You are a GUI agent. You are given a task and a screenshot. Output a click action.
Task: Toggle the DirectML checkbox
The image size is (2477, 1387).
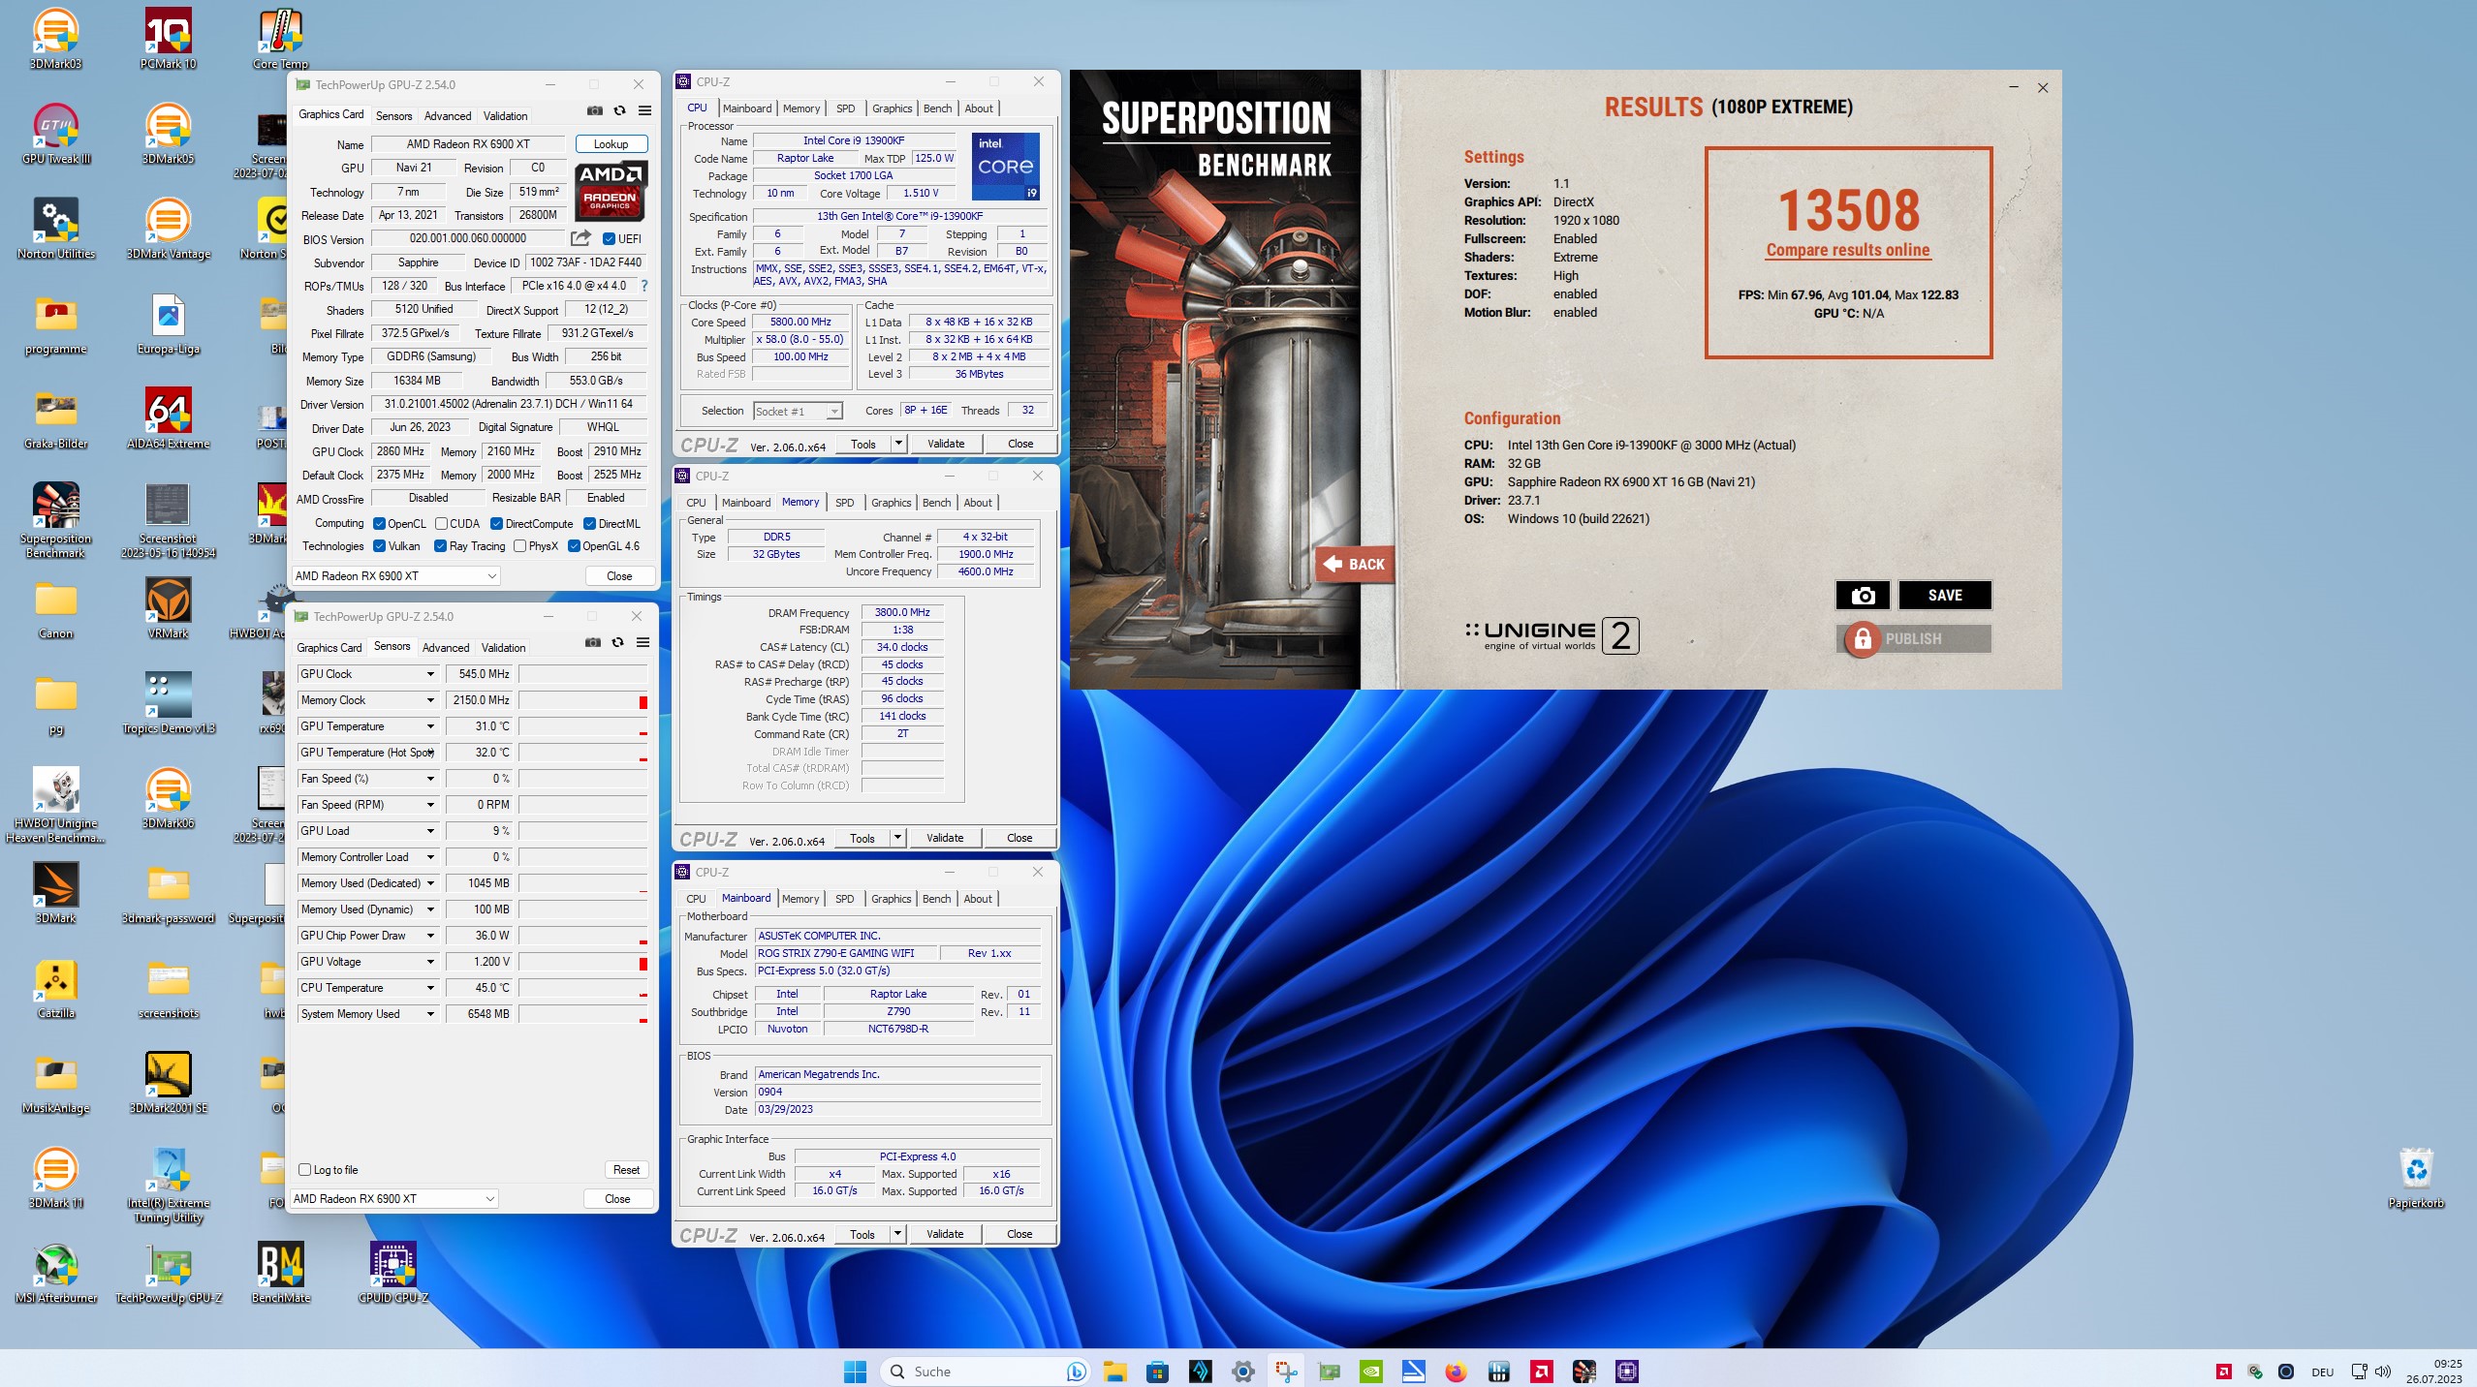pos(589,524)
